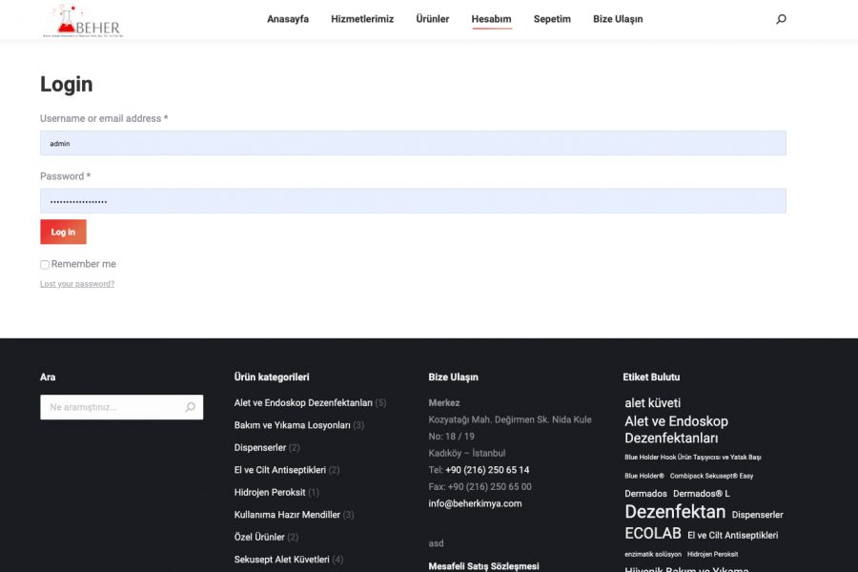This screenshot has width=858, height=572.
Task: Select the ECOLAB tag
Action: (653, 534)
